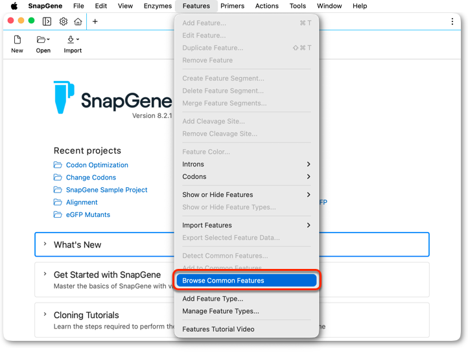Open Features Tutorial Video
The image size is (468, 359).
point(246,329)
